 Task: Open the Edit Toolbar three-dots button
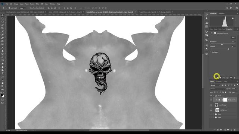click(x=3, y=89)
